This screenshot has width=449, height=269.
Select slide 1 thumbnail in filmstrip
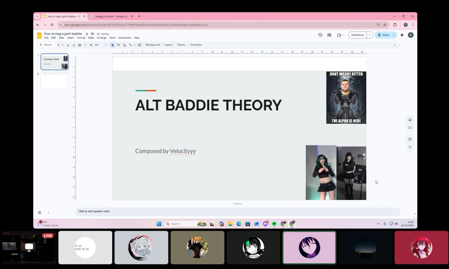55,62
